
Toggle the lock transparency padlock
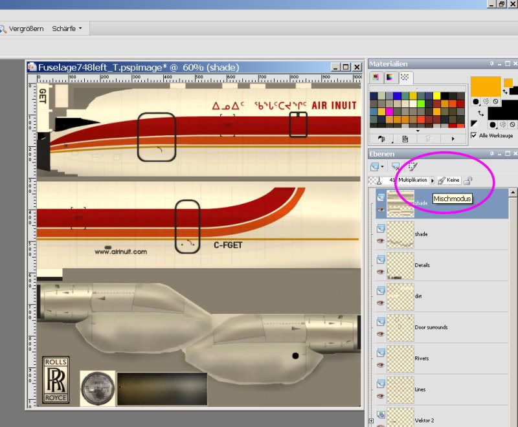click(x=467, y=180)
